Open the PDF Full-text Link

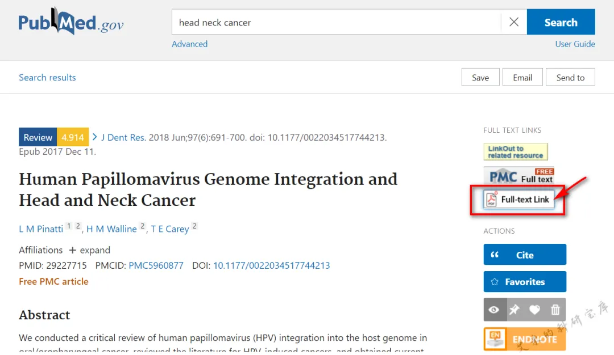click(x=518, y=200)
